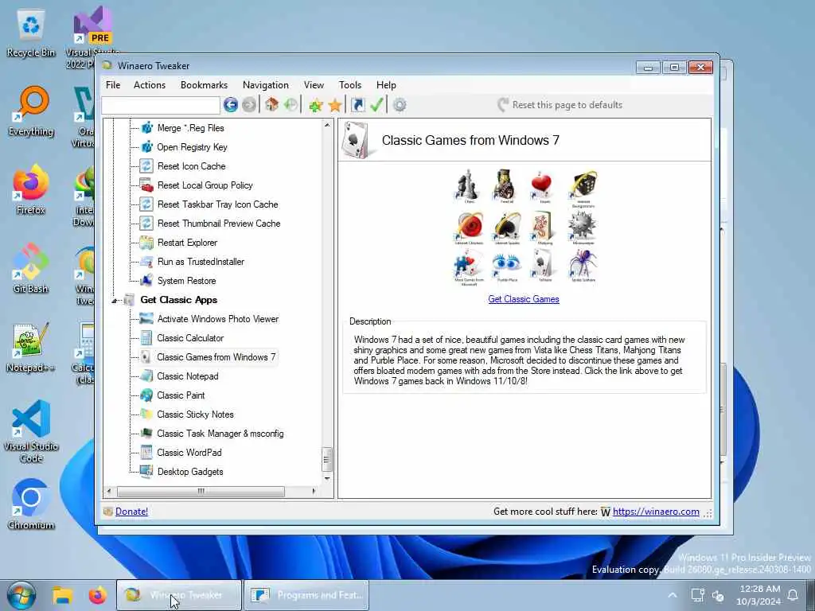Click the tree's horizontal scrollbar thumb
Image resolution: width=815 pixels, height=611 pixels.
pos(201,491)
